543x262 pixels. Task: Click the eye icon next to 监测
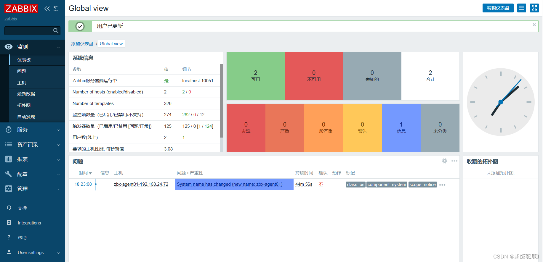coord(9,47)
